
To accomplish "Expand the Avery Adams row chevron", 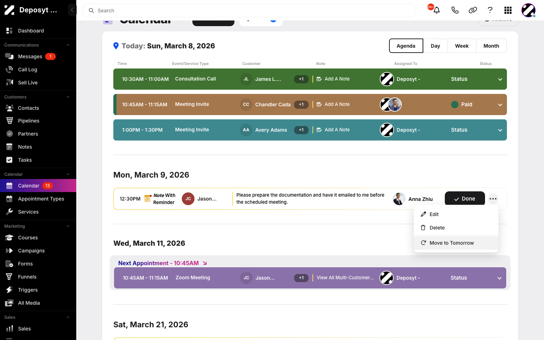I will coord(500,130).
